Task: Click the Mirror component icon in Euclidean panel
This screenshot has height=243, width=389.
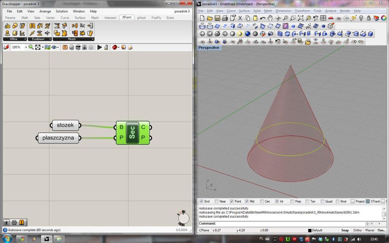Action: click(32, 25)
